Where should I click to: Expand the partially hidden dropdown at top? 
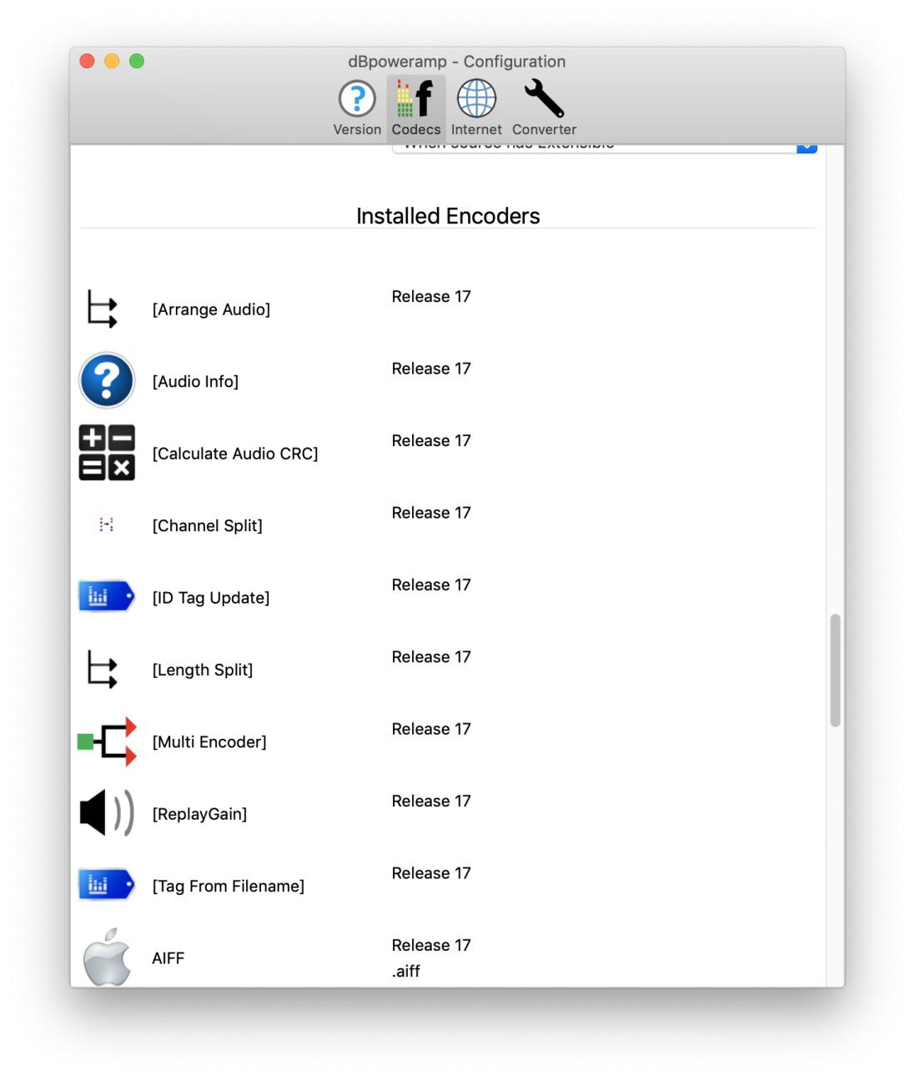point(806,148)
